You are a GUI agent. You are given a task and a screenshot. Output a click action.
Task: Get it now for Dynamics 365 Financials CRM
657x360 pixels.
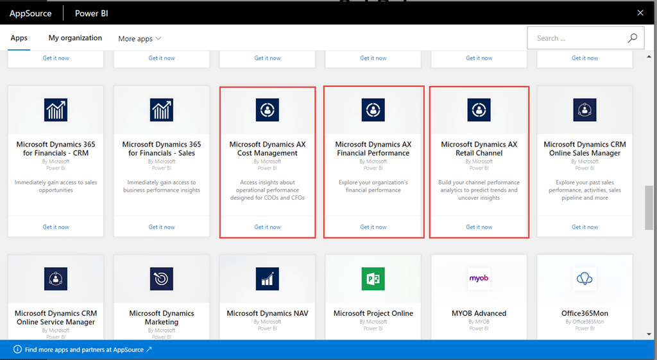[x=56, y=227]
